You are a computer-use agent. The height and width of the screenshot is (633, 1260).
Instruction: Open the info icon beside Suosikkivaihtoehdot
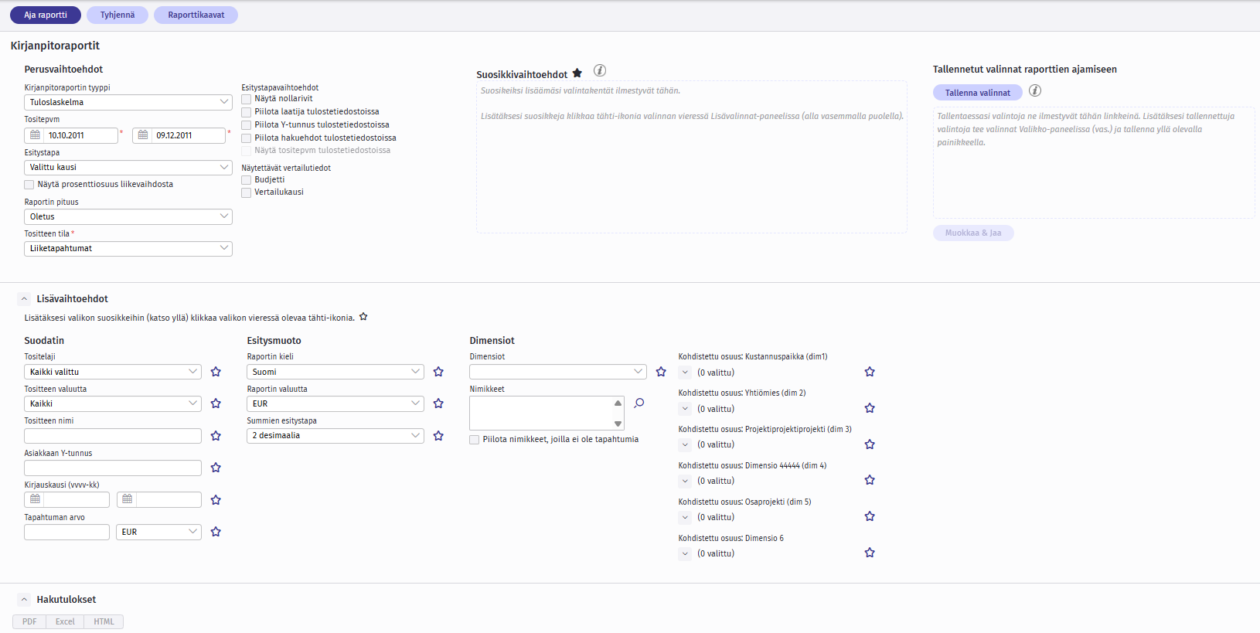point(600,70)
